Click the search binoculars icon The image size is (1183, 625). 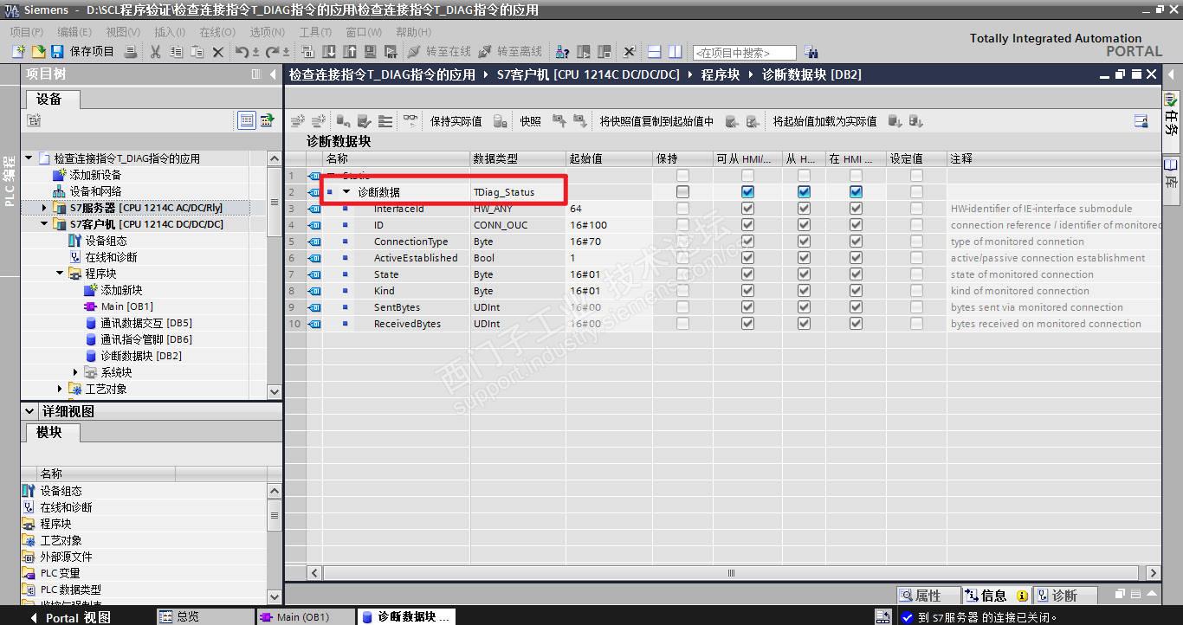811,52
